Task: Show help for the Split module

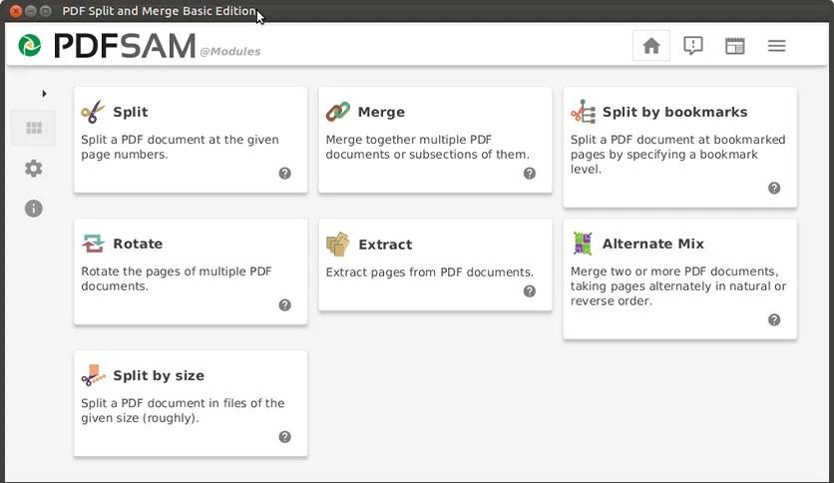Action: (x=285, y=173)
